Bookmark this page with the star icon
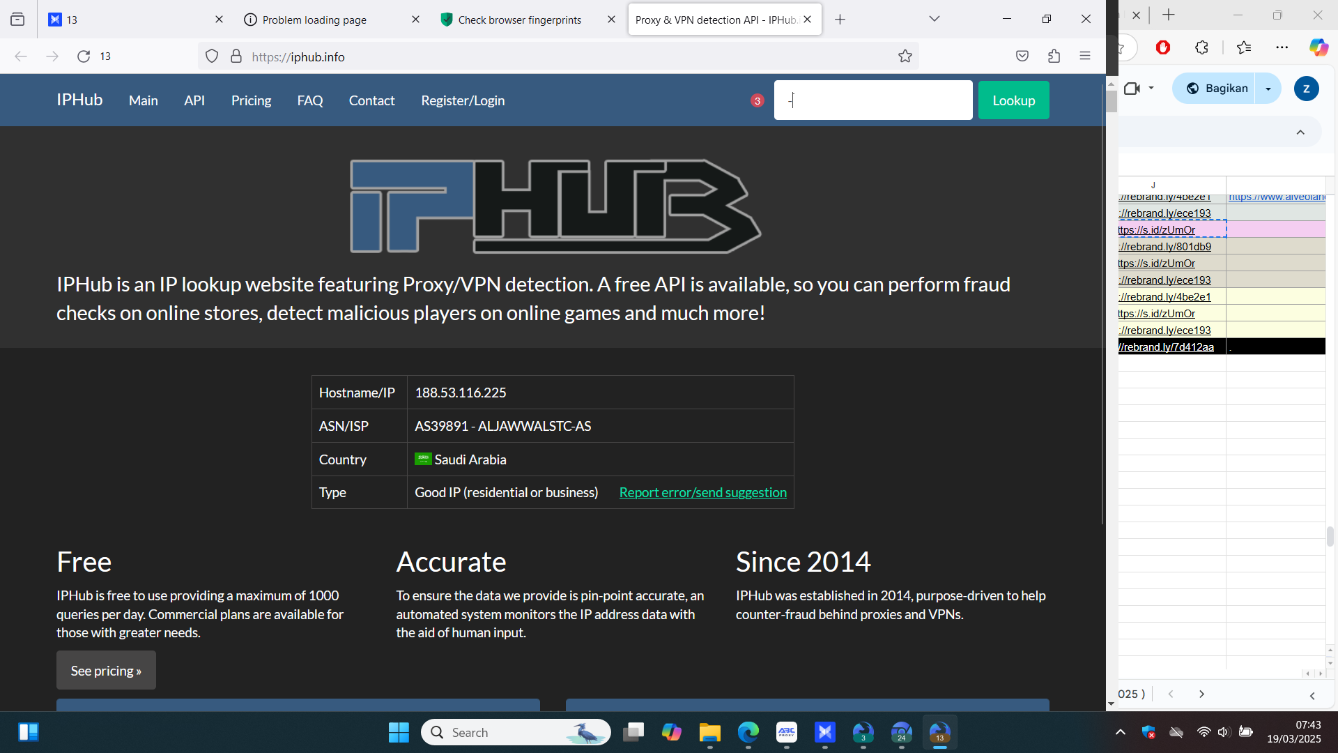This screenshot has width=1338, height=753. click(x=905, y=56)
